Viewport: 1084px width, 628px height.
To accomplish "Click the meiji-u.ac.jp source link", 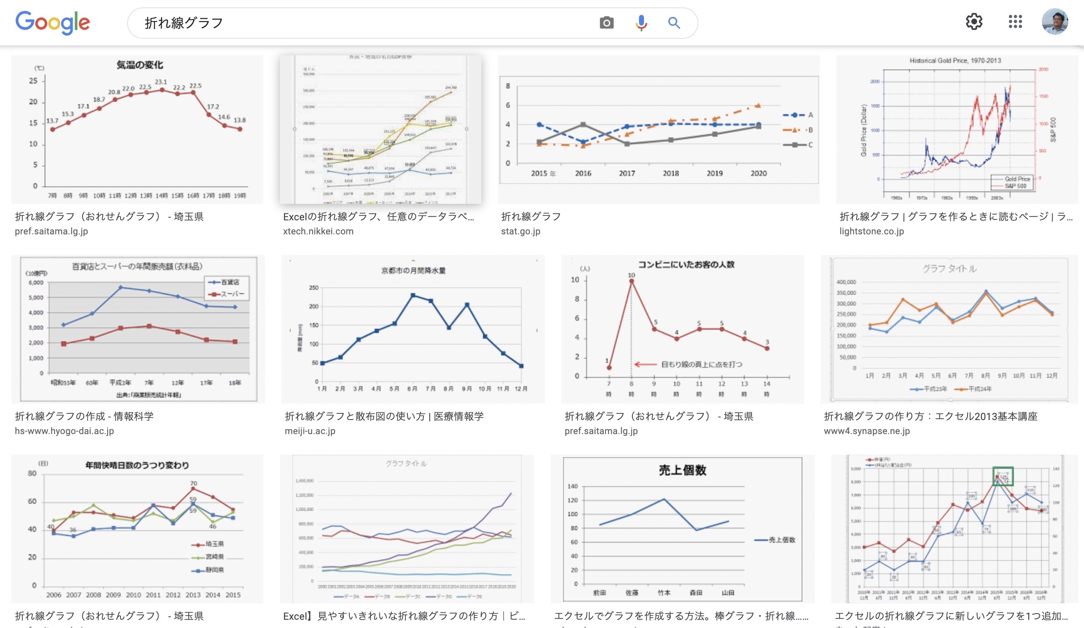I will (310, 431).
